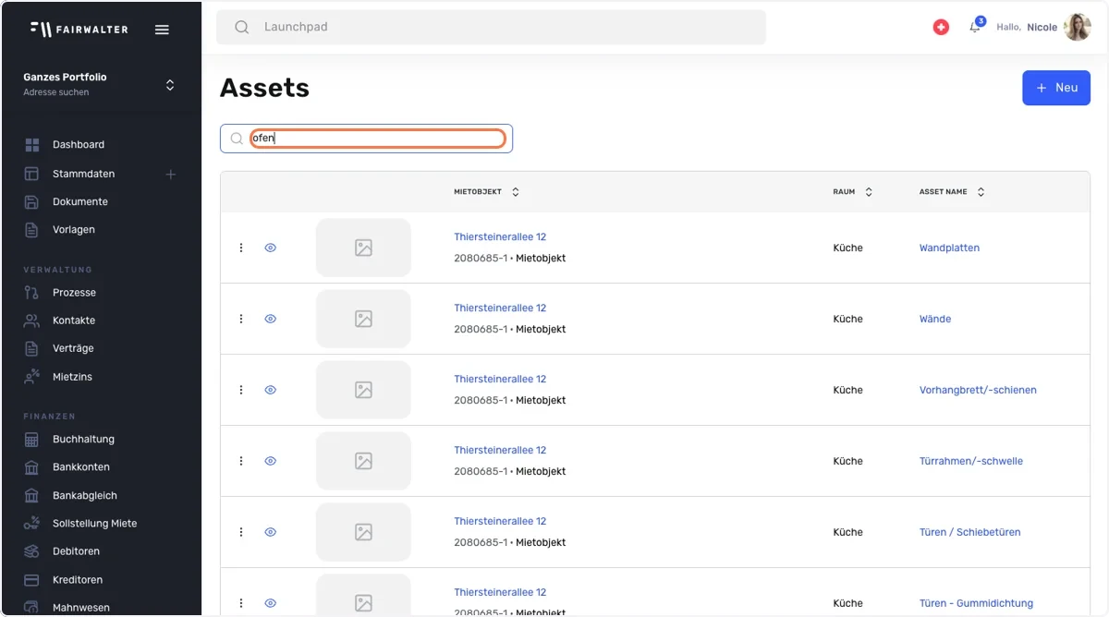This screenshot has width=1109, height=617.
Task: Click the Dashboard grid icon
Action: pos(32,145)
